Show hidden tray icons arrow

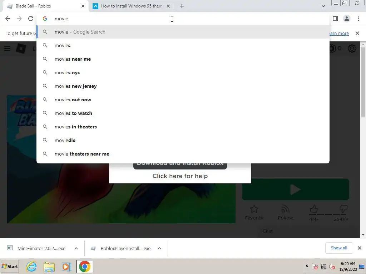tap(307, 266)
